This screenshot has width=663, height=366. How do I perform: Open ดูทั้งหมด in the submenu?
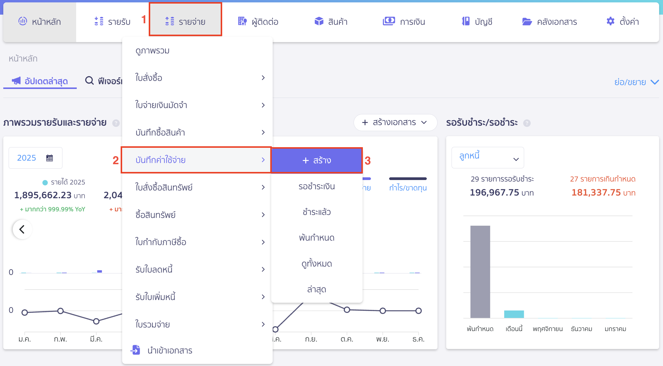coord(317,263)
